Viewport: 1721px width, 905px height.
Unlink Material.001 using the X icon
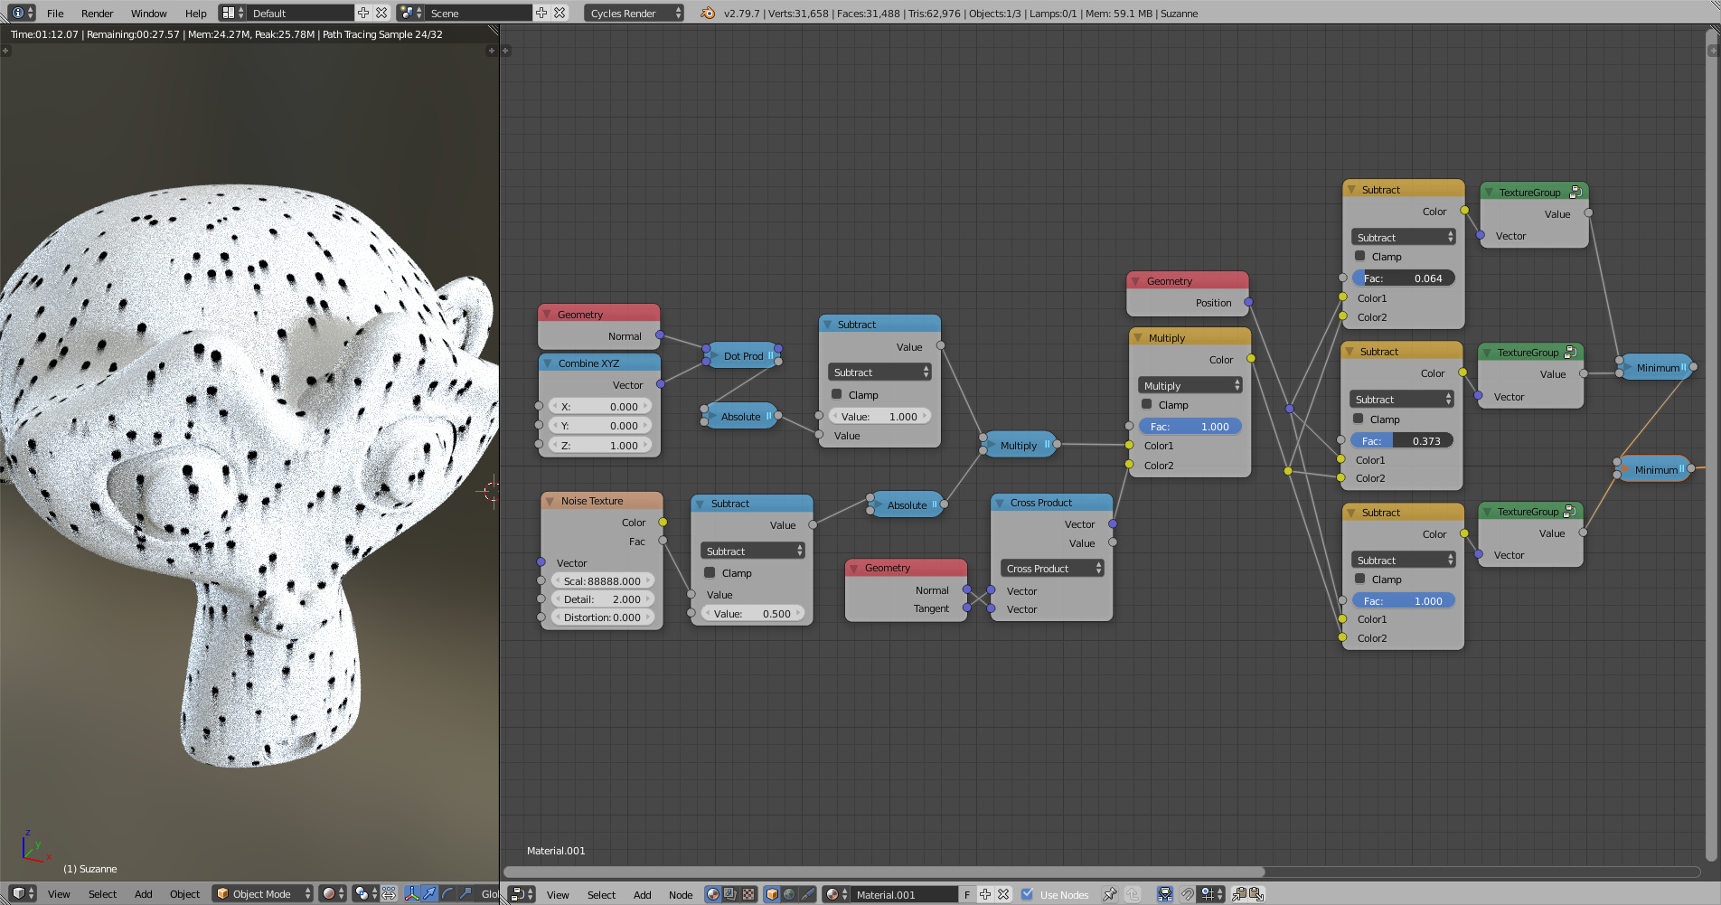coord(1003,894)
